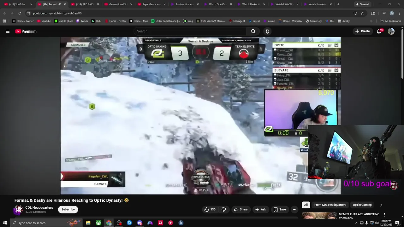Image resolution: width=404 pixels, height=227 pixels.
Task: Install app icon in address bar
Action: (355, 13)
